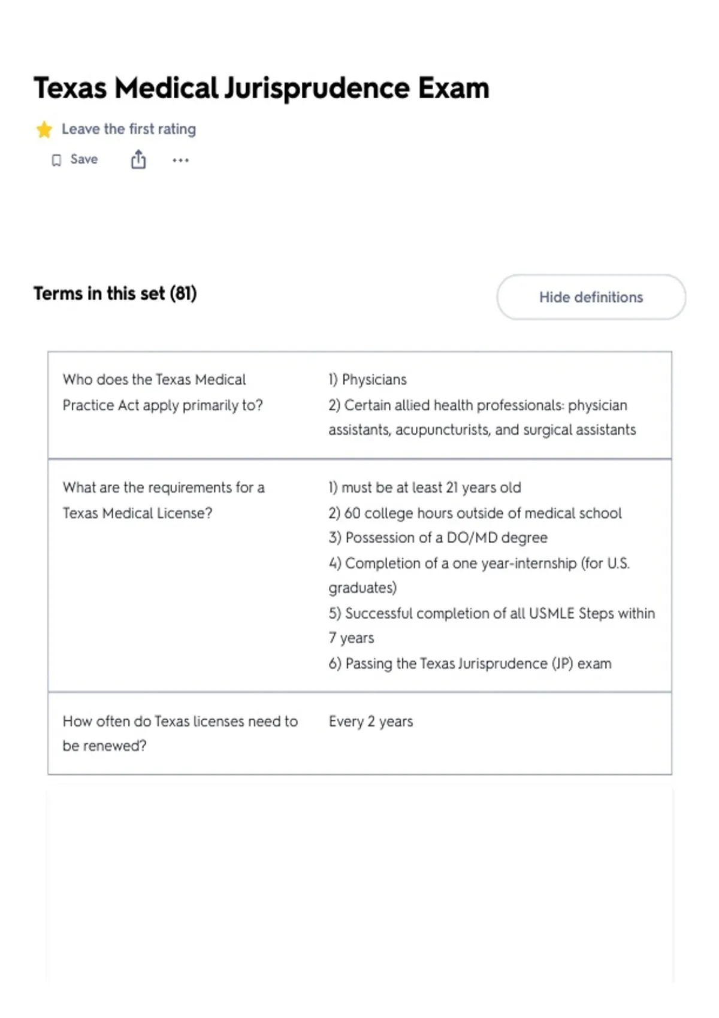Viewport: 719px width, 1018px height.
Task: Select the 'requirements for a Texas Medical License' term
Action: click(164, 500)
